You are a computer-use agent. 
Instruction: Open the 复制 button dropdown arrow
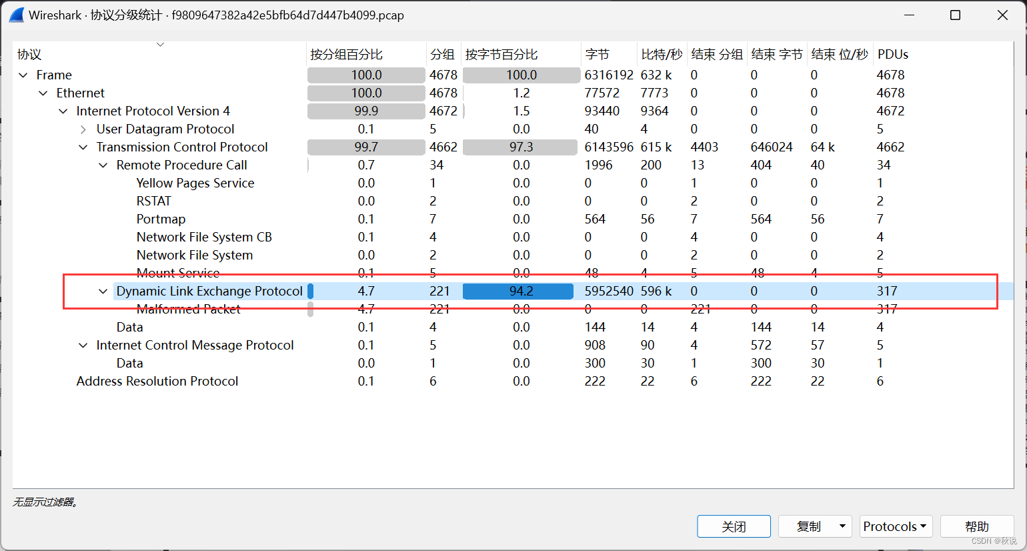(842, 526)
